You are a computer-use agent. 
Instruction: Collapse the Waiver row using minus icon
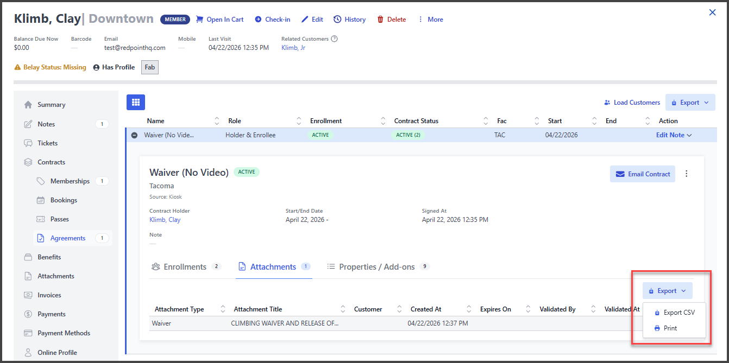pos(134,135)
